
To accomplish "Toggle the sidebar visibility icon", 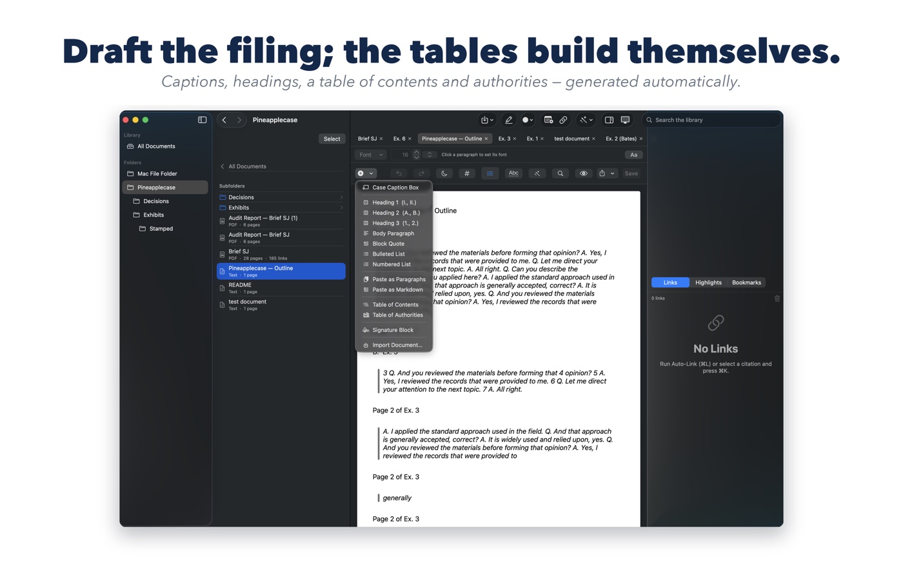I will 202,120.
